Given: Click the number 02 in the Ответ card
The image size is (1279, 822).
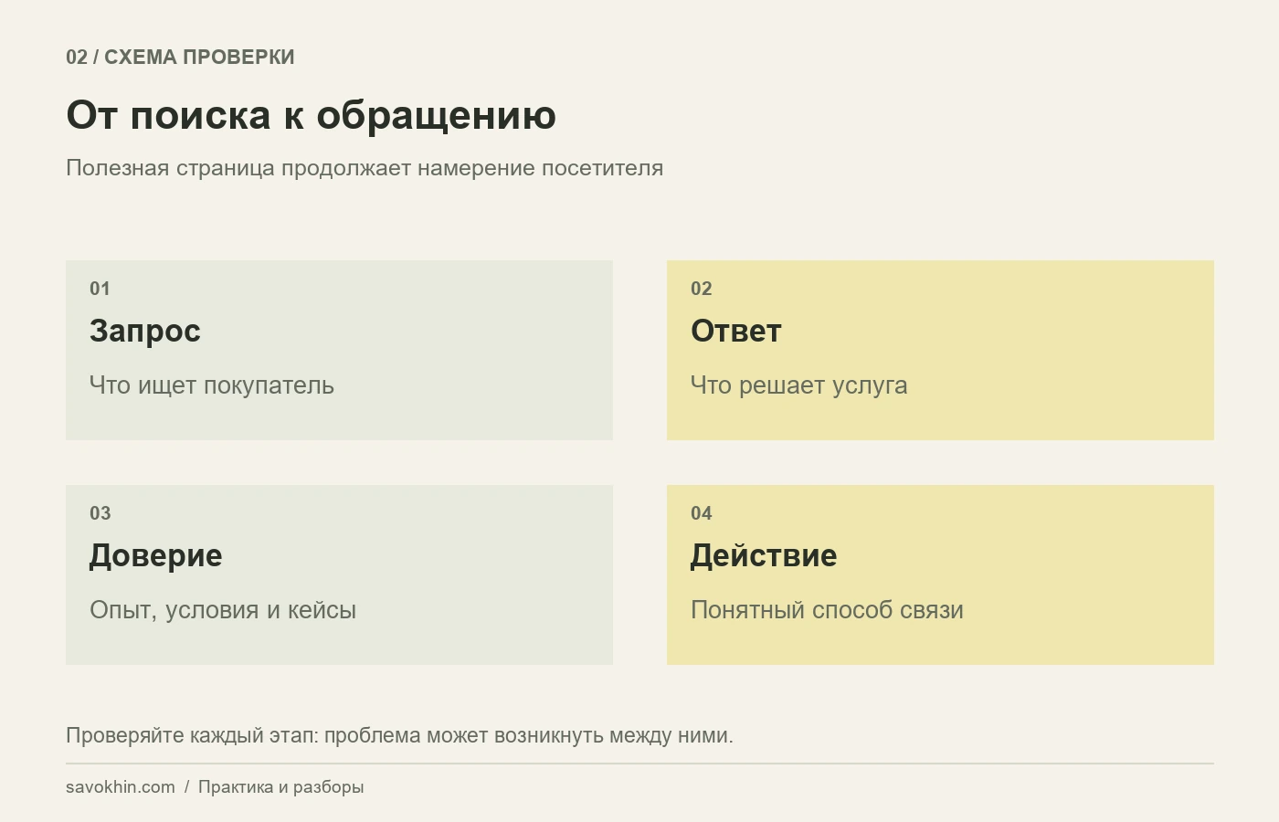Looking at the screenshot, I should (x=702, y=289).
